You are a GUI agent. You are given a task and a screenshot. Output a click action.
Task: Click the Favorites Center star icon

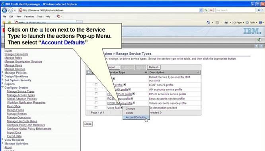tap(4, 22)
